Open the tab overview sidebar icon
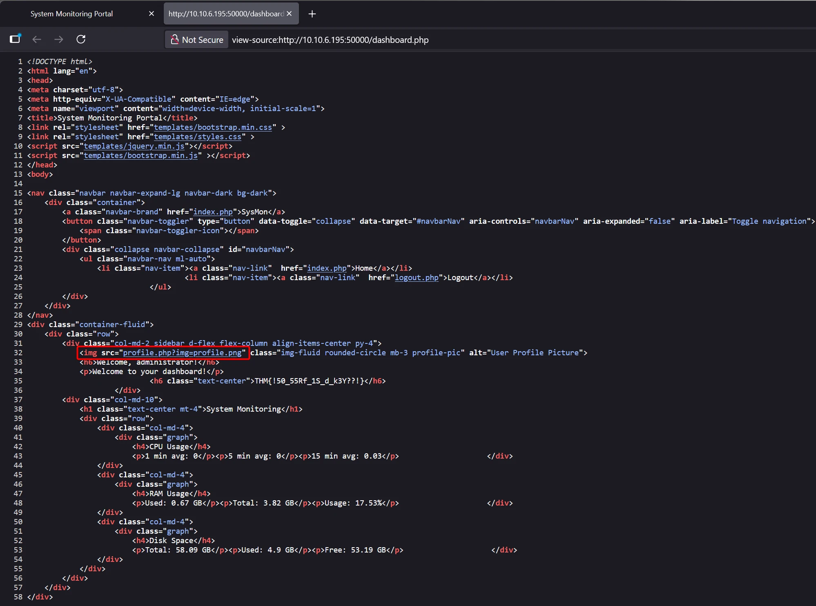This screenshot has height=606, width=816. 15,39
